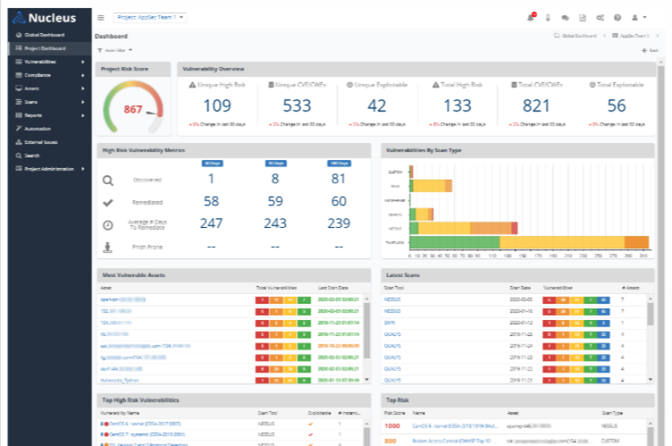The image size is (672, 446).
Task: Open first NESSUS scan in Latest Scans
Action: 392,300
